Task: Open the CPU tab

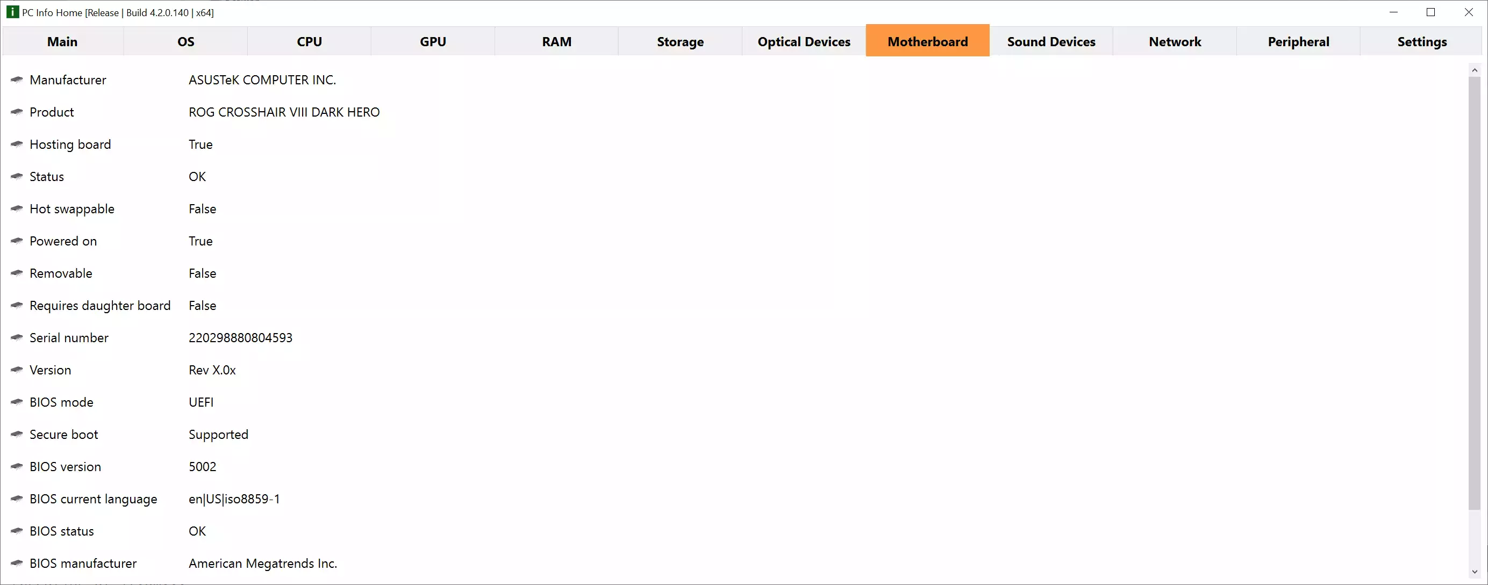Action: tap(310, 41)
